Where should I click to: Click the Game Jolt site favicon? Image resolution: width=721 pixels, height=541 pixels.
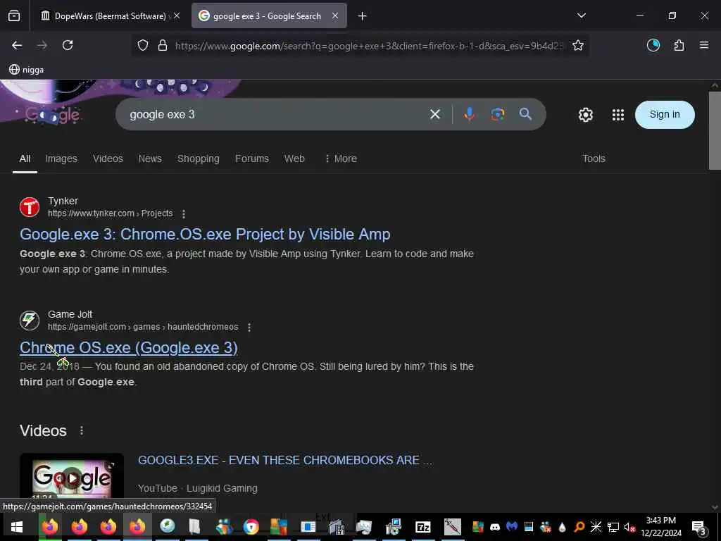click(x=30, y=321)
